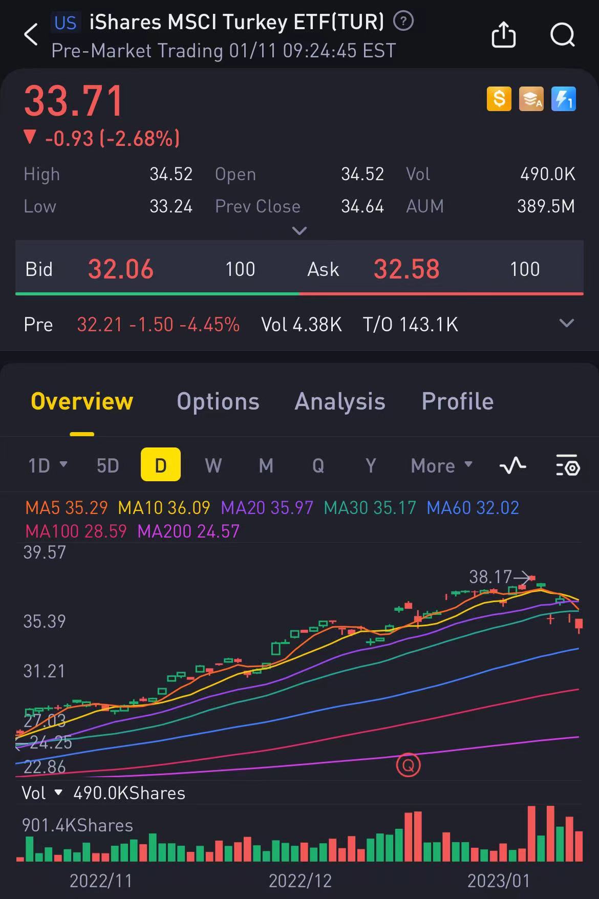Image resolution: width=599 pixels, height=899 pixels.
Task: Switch to the Analysis tab
Action: click(340, 401)
